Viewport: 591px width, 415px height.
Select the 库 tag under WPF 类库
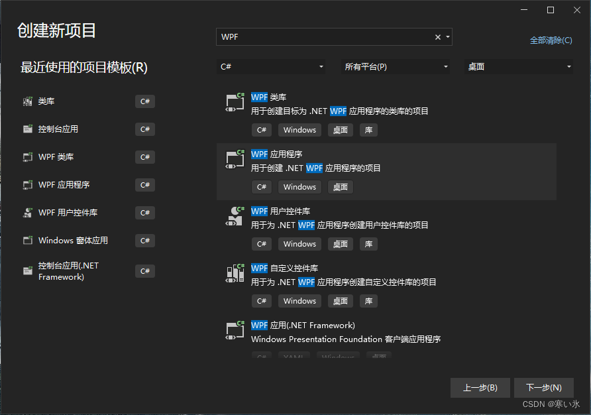point(368,130)
